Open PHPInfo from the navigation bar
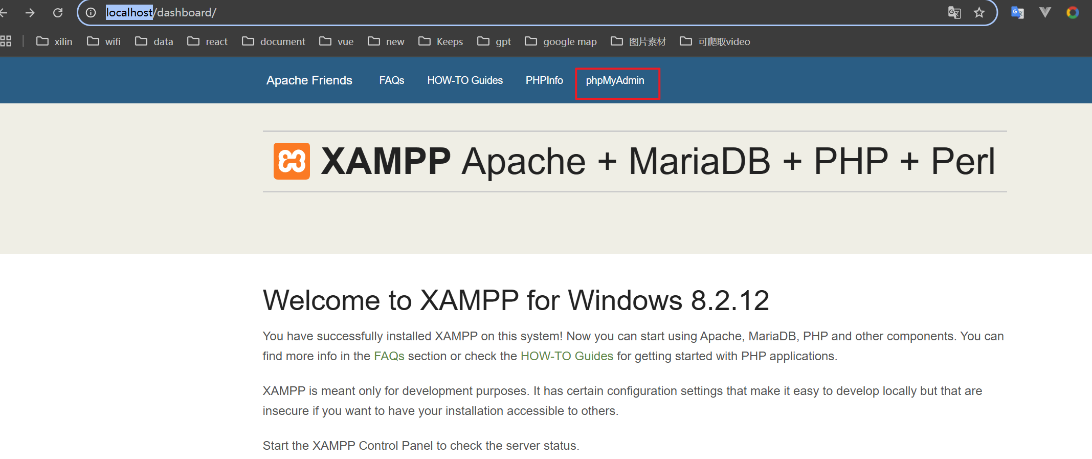This screenshot has height=459, width=1092. [544, 80]
